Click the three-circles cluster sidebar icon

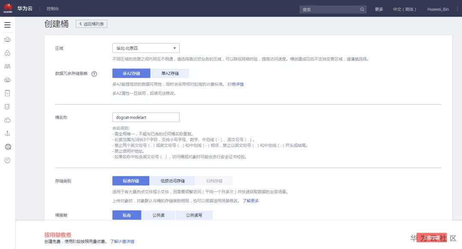click(x=7, y=53)
